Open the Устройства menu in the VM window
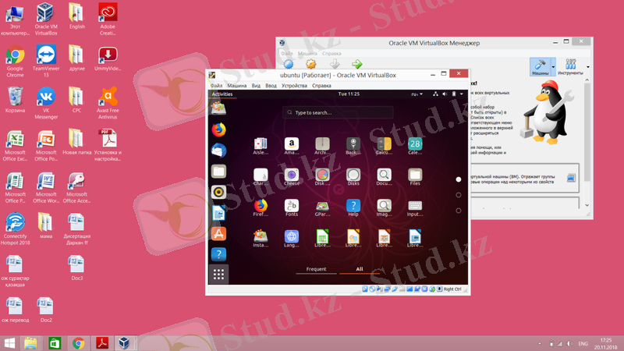This screenshot has width=624, height=351. click(x=294, y=85)
